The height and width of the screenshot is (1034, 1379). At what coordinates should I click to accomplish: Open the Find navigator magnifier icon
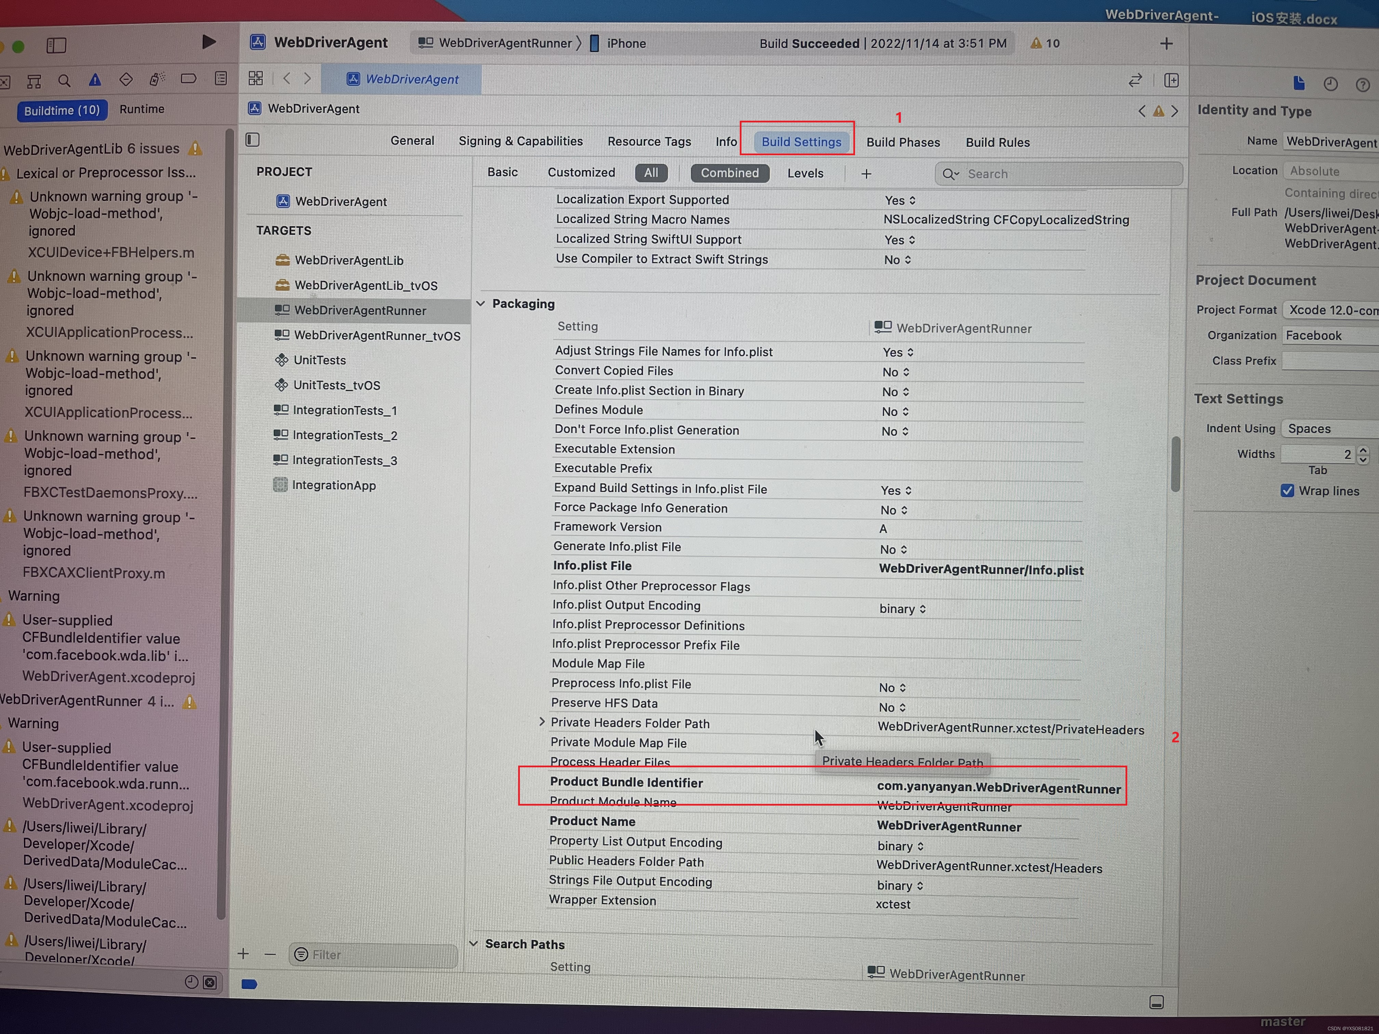pyautogui.click(x=64, y=80)
